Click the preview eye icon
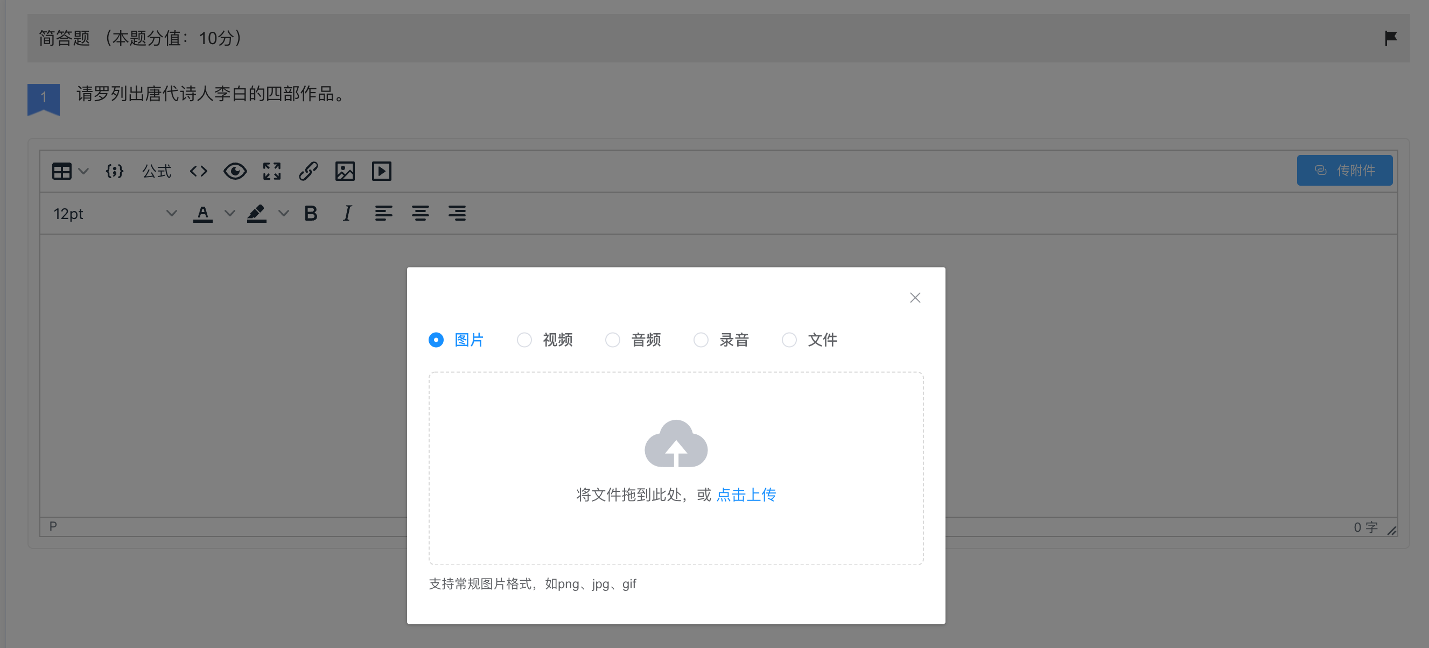 click(x=235, y=171)
